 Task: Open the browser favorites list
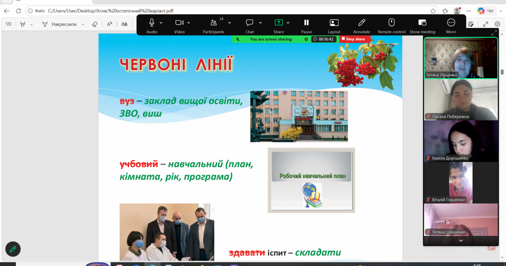pos(445,11)
